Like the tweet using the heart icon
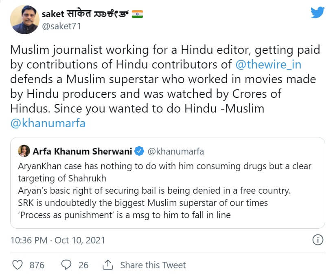 [x=18, y=265]
